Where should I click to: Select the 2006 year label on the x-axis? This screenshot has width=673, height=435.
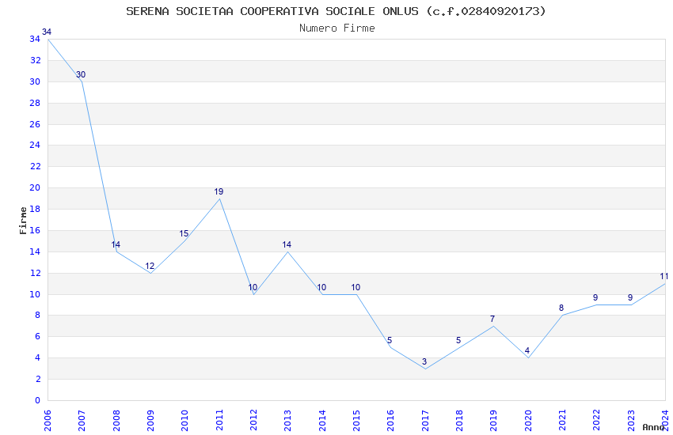pos(48,420)
